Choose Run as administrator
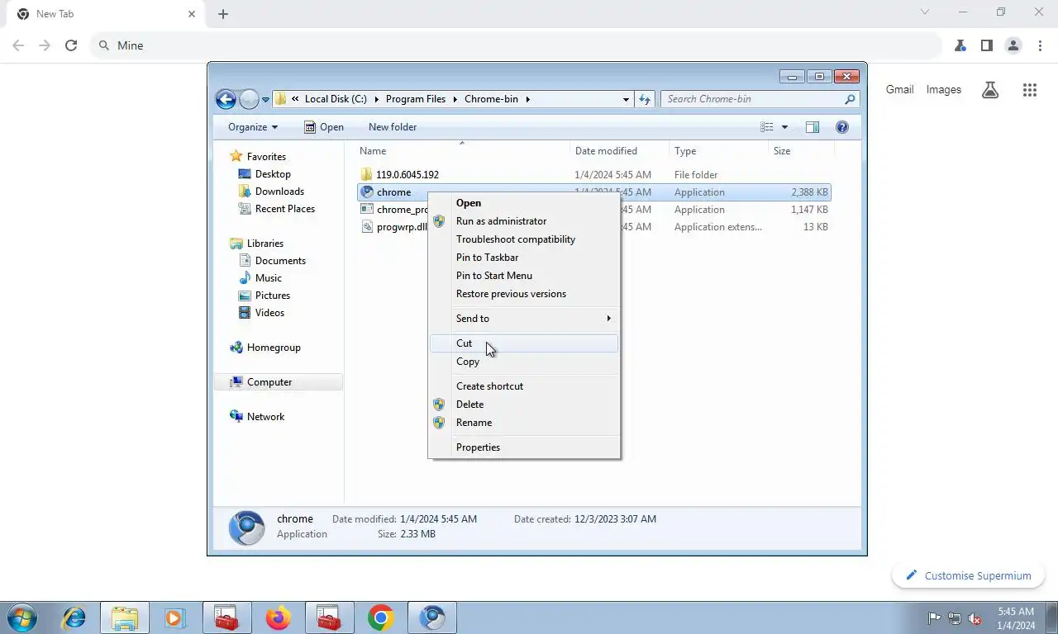1058x634 pixels. [524, 221]
